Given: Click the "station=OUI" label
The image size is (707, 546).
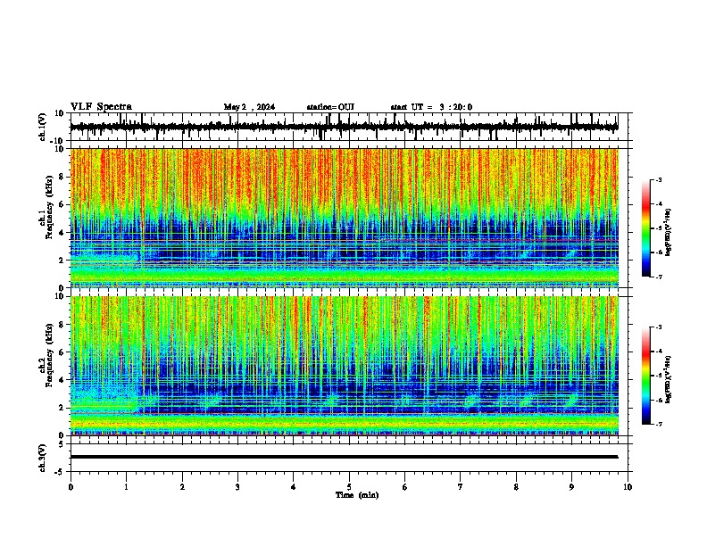Looking at the screenshot, I should click(x=330, y=107).
